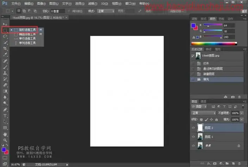248x167 pixels.
Task: Choose 单行选框工具 from the flyout
Action: (27, 38)
